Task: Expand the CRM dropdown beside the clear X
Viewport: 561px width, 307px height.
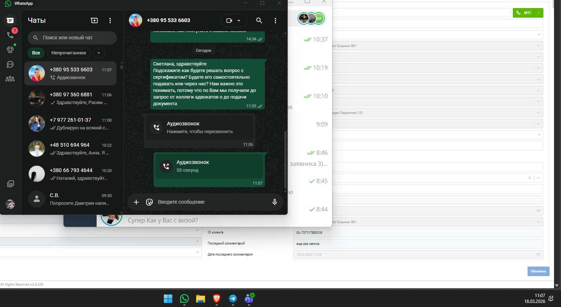Action: coord(539,178)
